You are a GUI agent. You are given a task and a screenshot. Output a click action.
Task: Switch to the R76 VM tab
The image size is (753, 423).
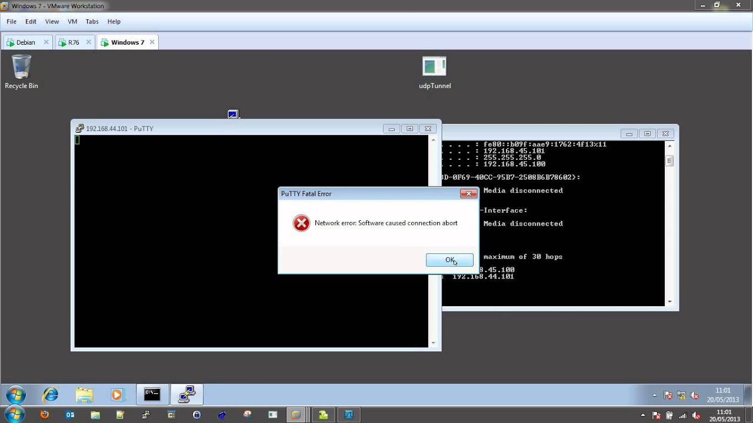[x=74, y=42]
